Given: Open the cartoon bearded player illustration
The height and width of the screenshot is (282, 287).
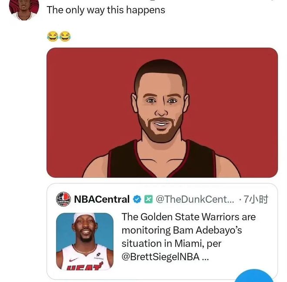Looking at the screenshot, I should pyautogui.click(x=162, y=113).
